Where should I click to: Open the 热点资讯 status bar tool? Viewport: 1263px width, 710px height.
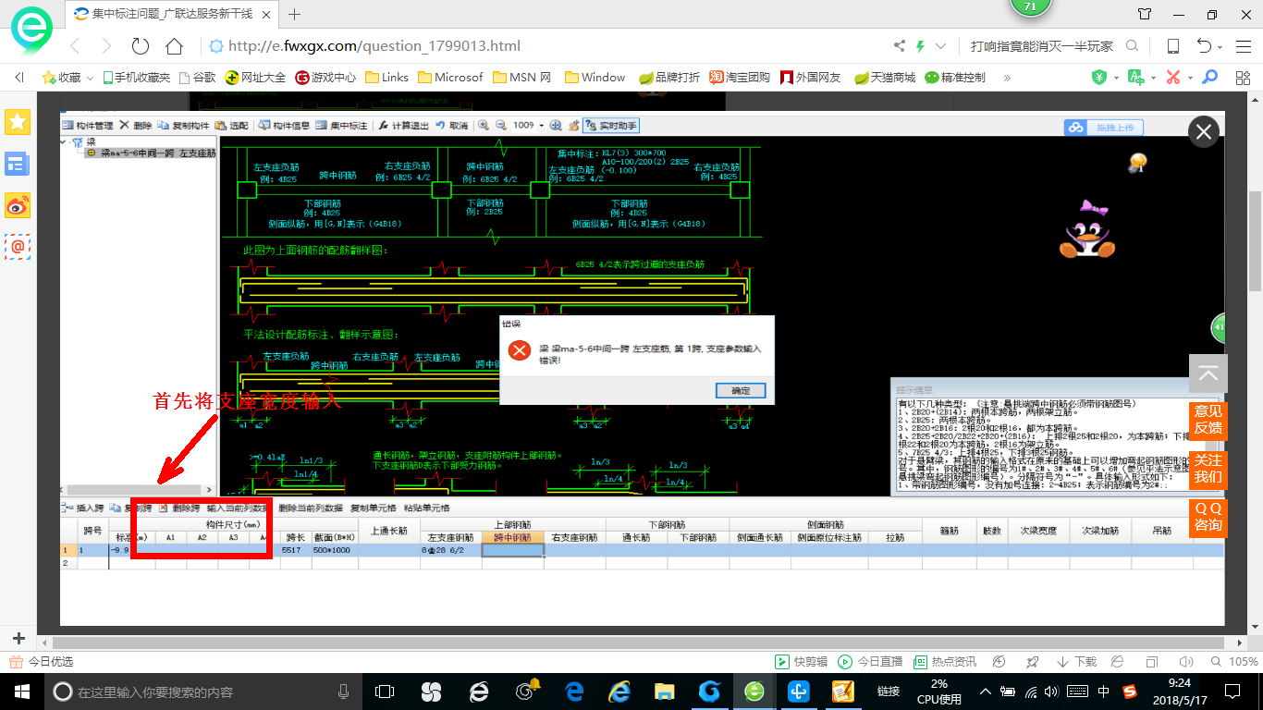pyautogui.click(x=944, y=662)
